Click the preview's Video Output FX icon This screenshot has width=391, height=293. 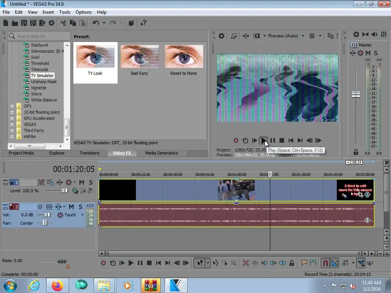(x=246, y=36)
